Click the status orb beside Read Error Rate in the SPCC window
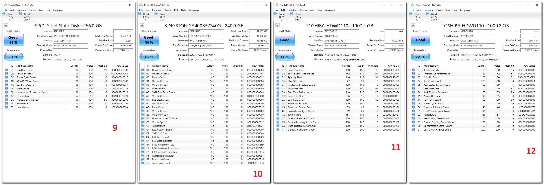 [7, 70]
